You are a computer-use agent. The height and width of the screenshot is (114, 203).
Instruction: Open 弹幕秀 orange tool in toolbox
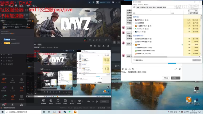tap(12, 97)
